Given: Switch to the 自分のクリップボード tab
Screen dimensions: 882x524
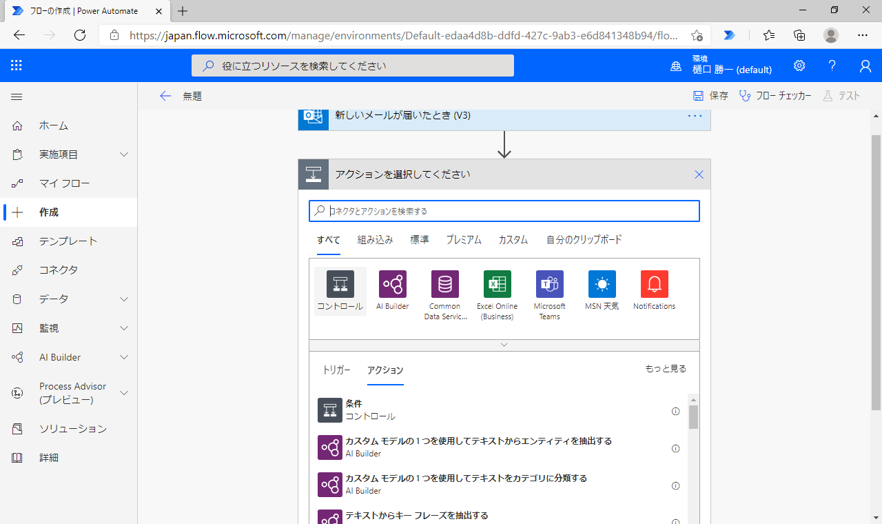Looking at the screenshot, I should click(x=584, y=240).
